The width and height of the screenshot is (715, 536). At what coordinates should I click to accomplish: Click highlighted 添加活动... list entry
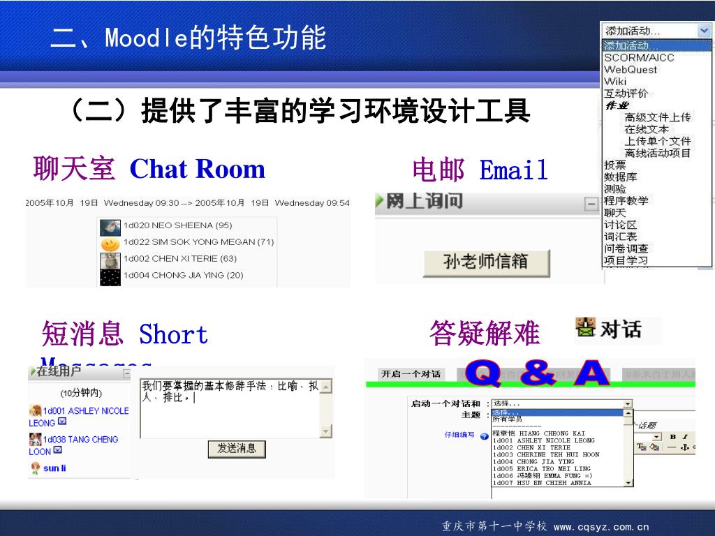pyautogui.click(x=656, y=45)
